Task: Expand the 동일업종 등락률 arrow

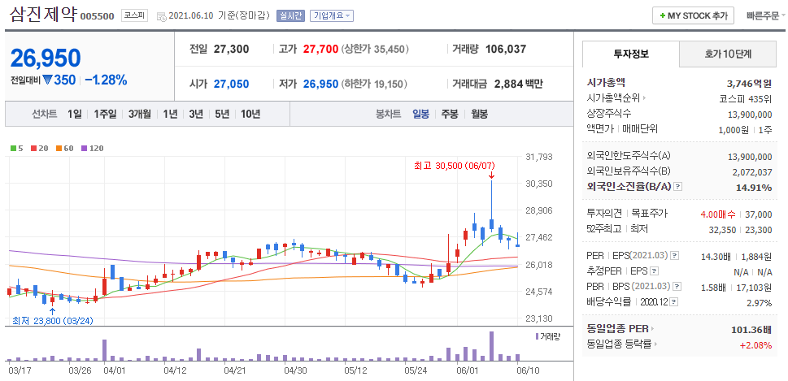Action: point(656,345)
